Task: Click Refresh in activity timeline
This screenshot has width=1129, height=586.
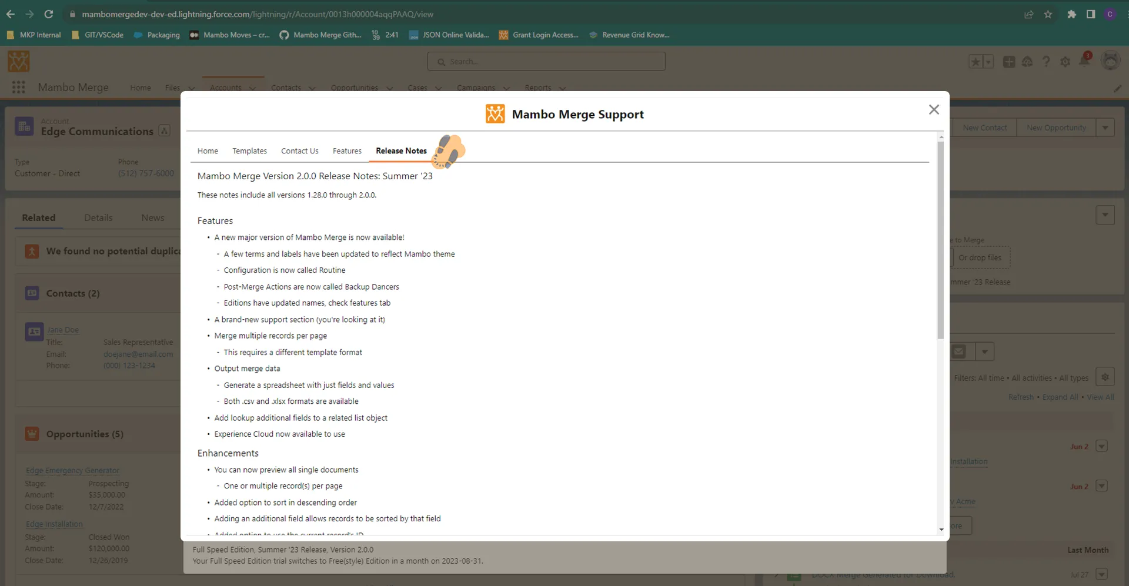Action: tap(1021, 397)
